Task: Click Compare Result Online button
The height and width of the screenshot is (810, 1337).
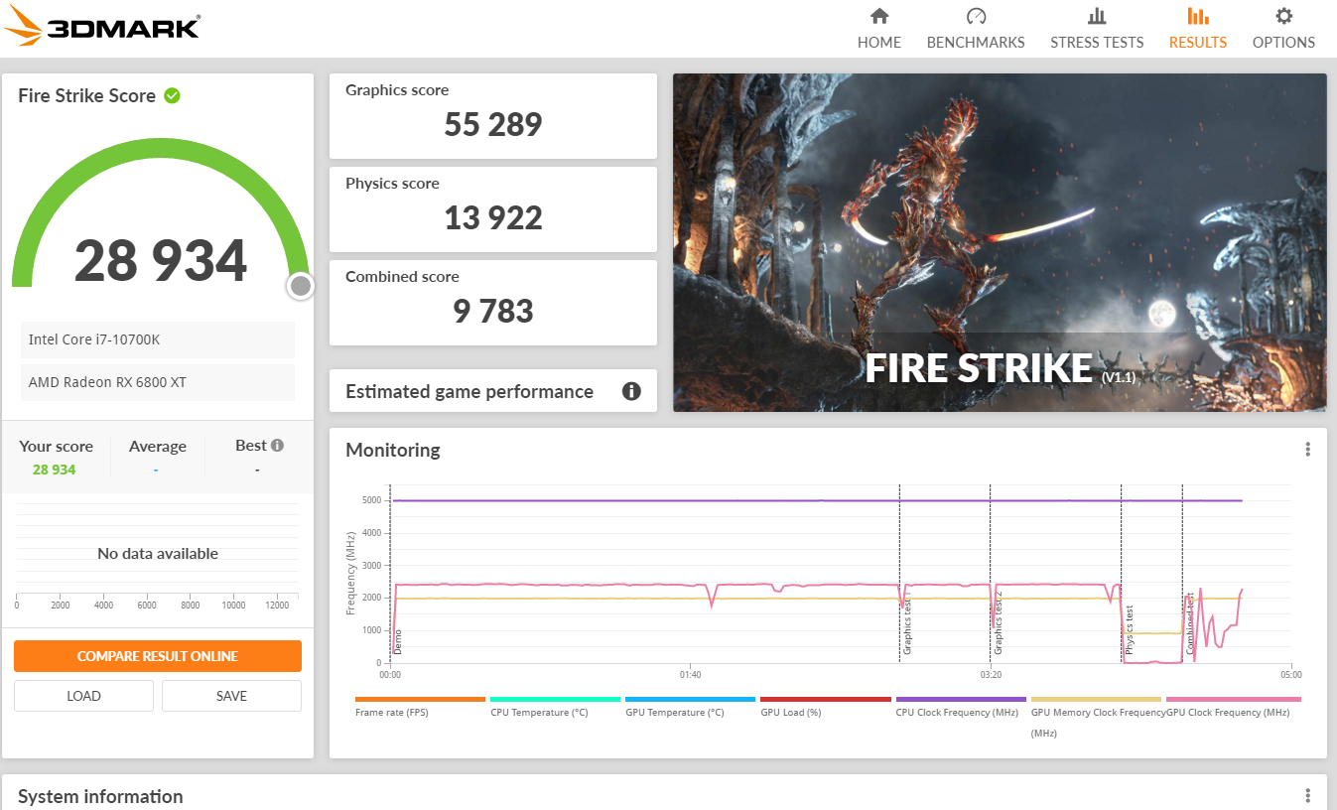Action: point(158,656)
